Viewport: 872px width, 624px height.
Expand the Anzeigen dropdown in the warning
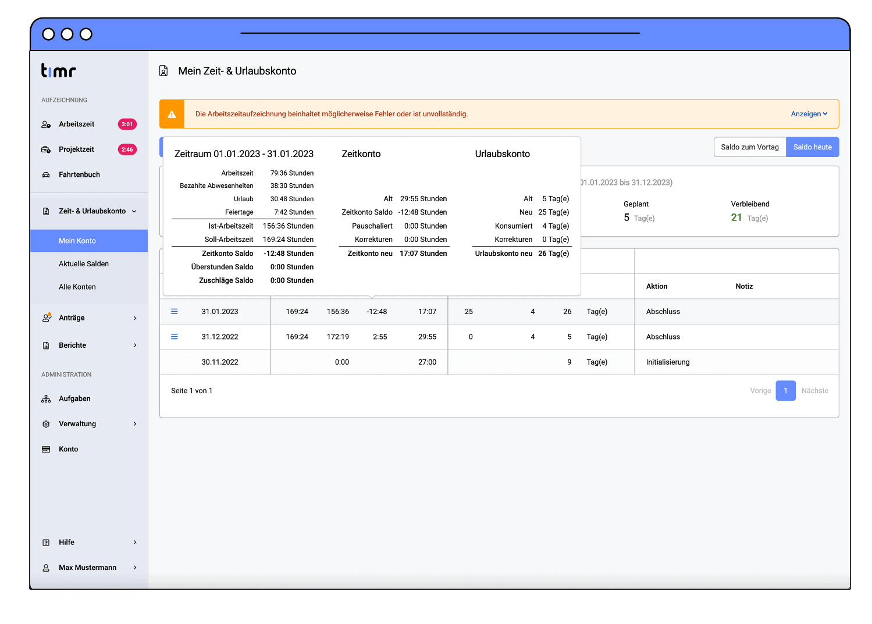click(x=809, y=114)
